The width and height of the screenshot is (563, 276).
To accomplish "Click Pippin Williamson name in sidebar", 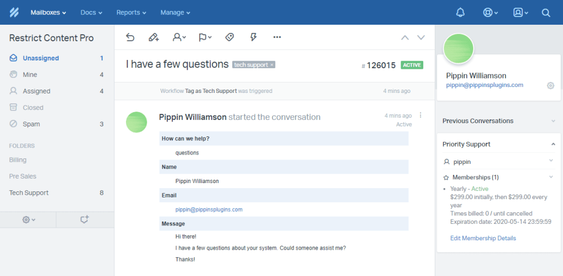I will coord(476,76).
